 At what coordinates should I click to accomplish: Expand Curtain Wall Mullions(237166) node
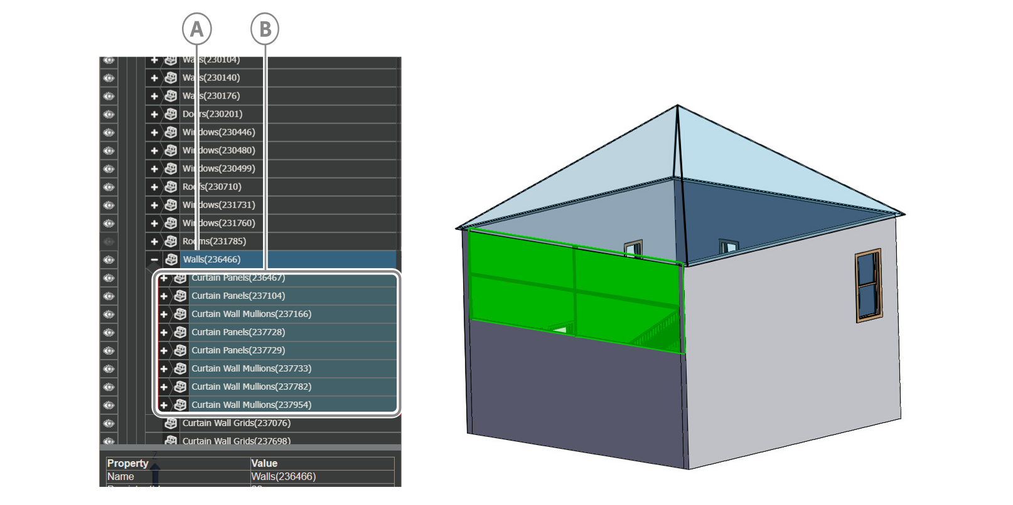pyautogui.click(x=164, y=314)
